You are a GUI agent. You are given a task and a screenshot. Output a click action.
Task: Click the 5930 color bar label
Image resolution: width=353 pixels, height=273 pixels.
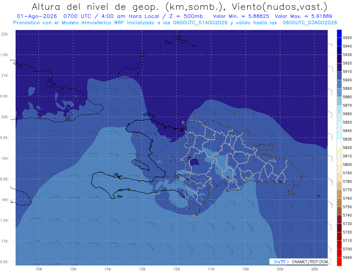point(347,55)
